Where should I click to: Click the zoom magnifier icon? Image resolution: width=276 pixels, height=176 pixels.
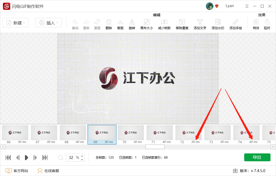coord(60,158)
